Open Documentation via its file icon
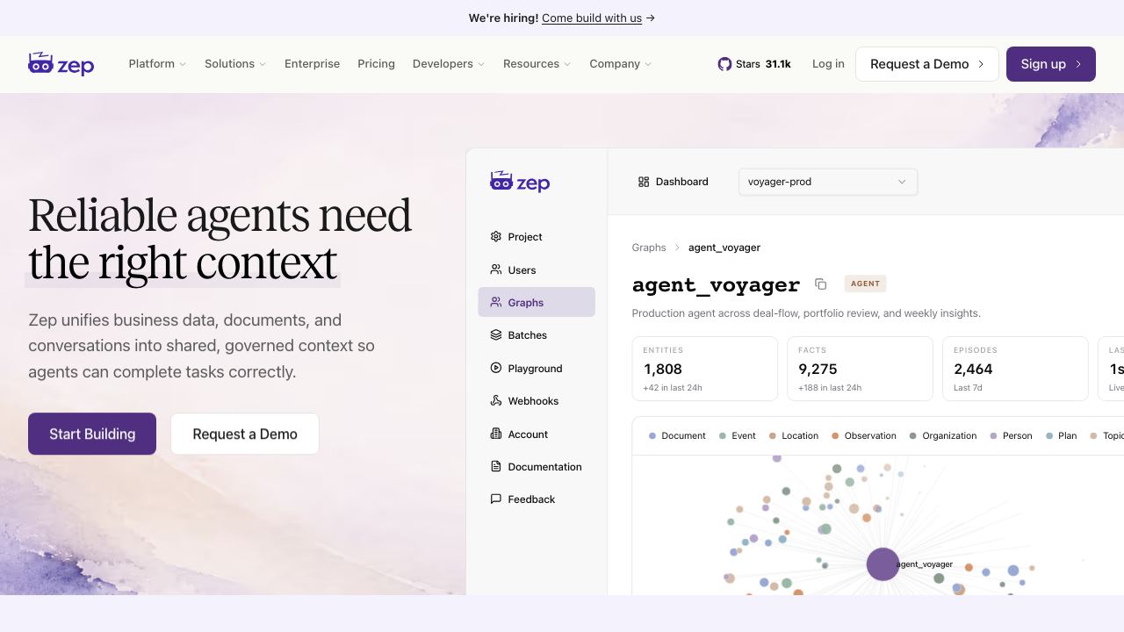This screenshot has height=632, width=1124. click(x=496, y=466)
